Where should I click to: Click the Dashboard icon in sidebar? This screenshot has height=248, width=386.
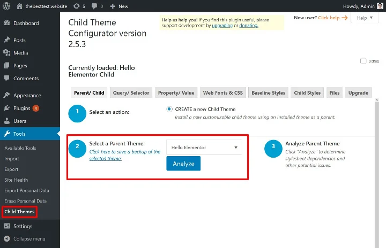[6, 24]
